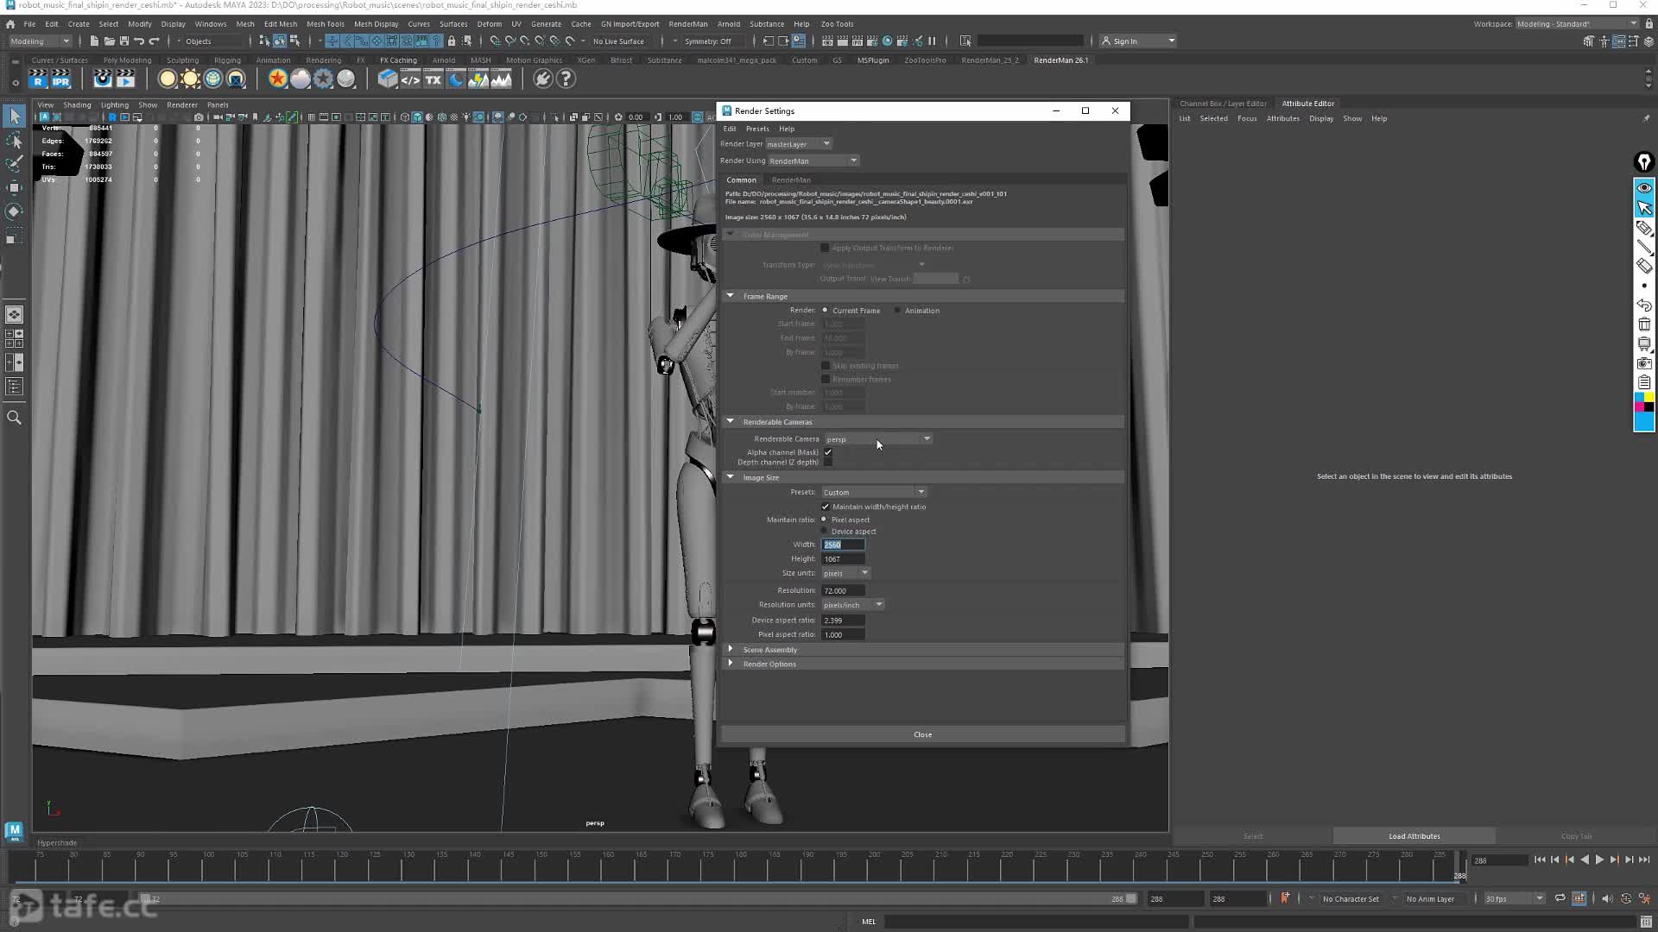Add a PxrSphereLight from the shelf
1658x932 pixels.
click(168, 79)
